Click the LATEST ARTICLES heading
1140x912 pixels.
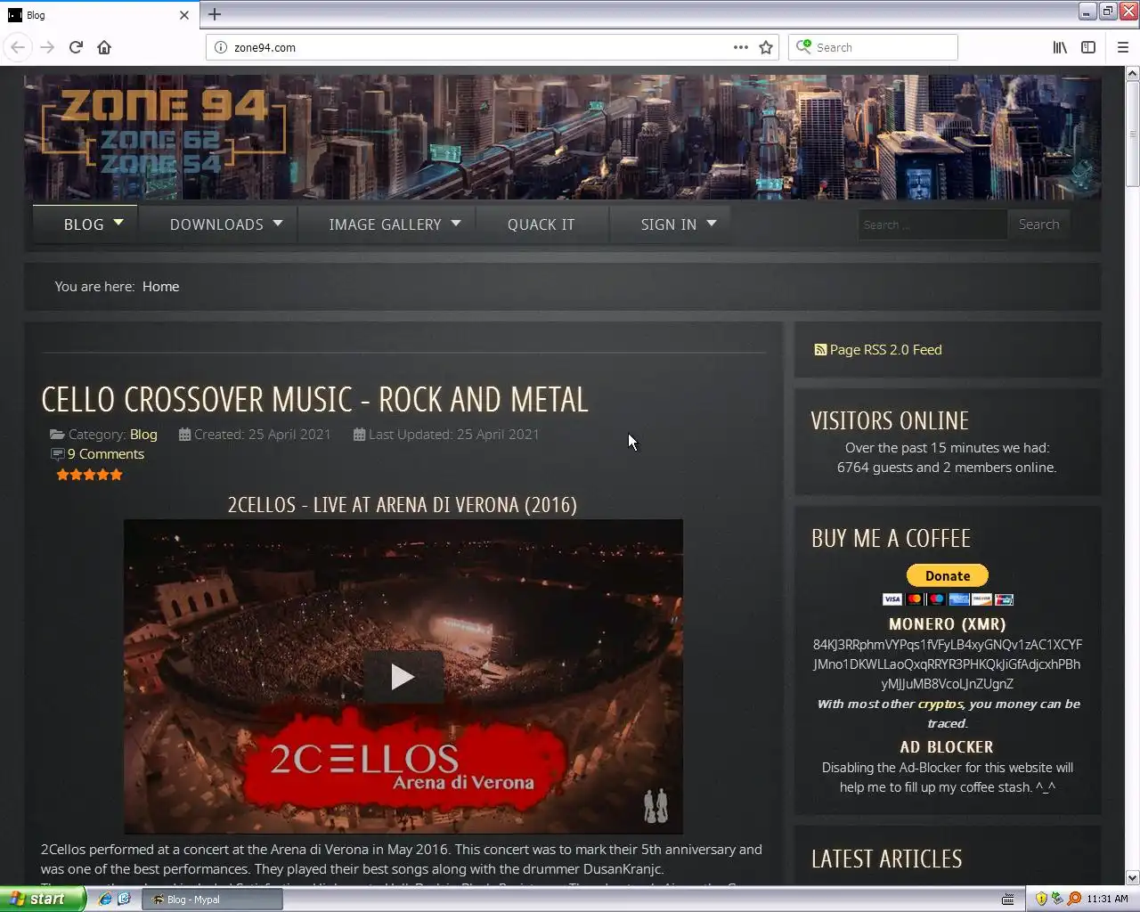pyautogui.click(x=887, y=859)
